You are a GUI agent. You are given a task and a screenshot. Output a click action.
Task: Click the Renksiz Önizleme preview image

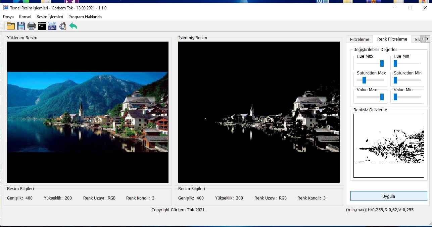coord(389,146)
